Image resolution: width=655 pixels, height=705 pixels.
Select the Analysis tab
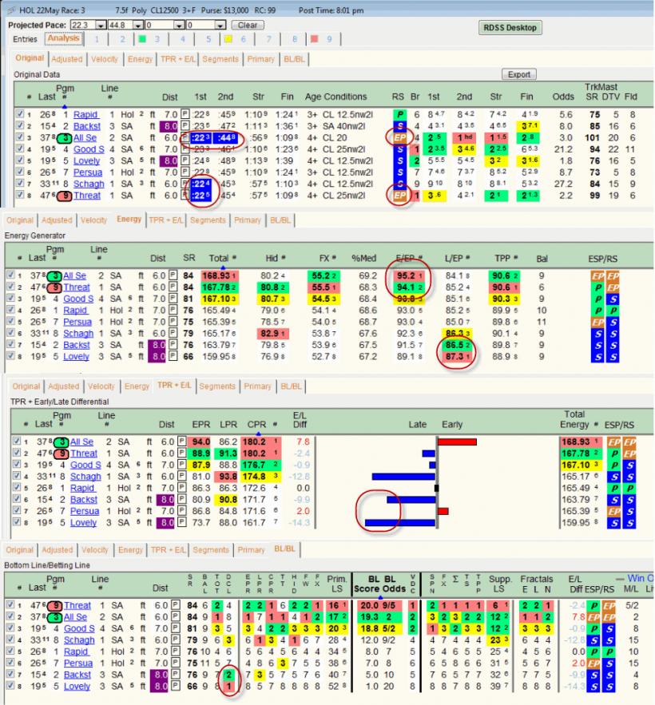(63, 38)
